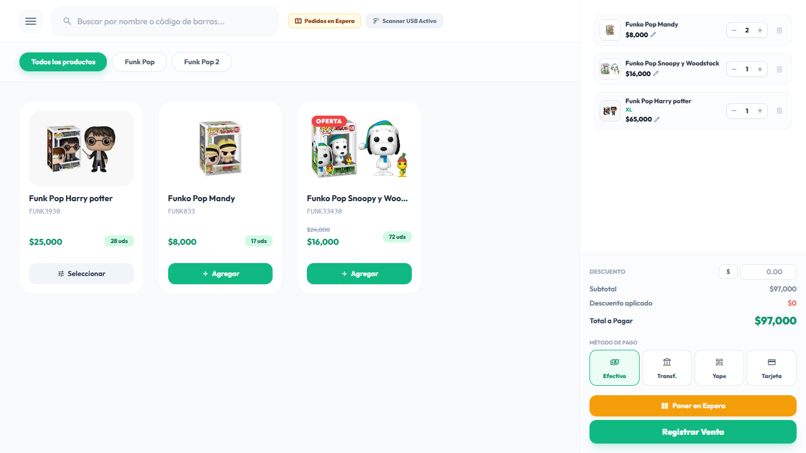
Task: Increase Funko Pop Mandy quantity
Action: [760, 31]
